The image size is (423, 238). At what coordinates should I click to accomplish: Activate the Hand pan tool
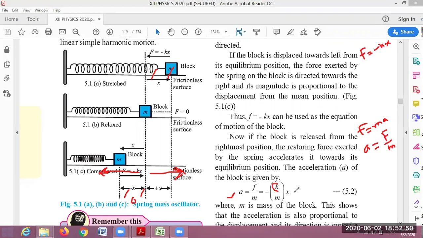[171, 32]
